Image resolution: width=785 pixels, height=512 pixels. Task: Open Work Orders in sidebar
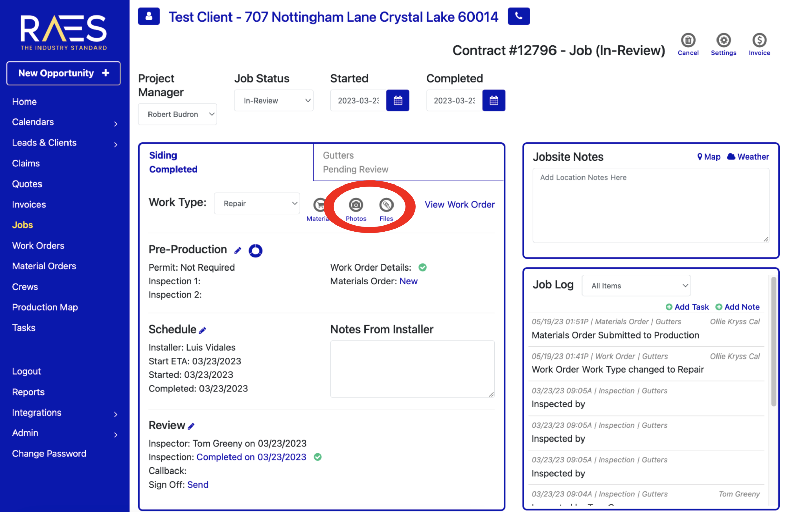click(x=38, y=246)
